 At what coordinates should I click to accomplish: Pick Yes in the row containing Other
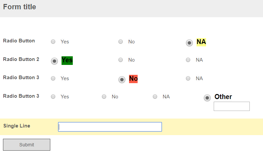53,97
